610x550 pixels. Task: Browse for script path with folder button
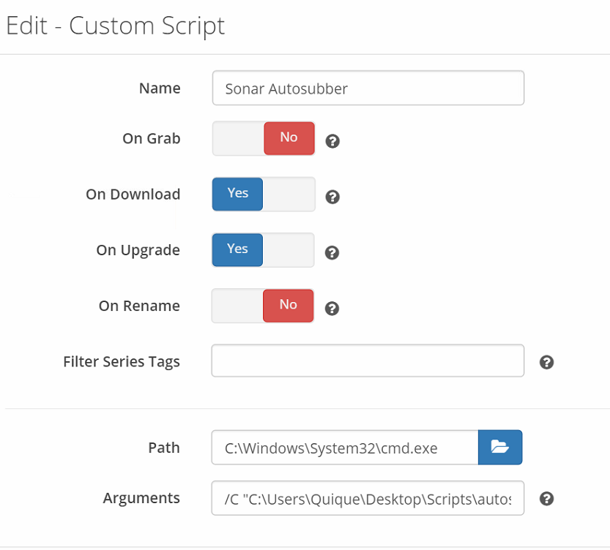[x=499, y=447]
